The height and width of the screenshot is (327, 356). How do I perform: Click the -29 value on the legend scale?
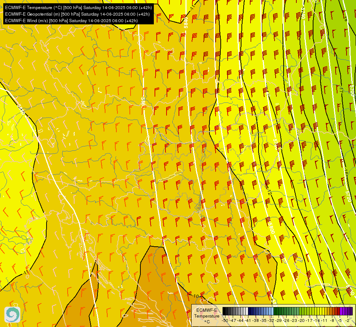[x=279, y=320]
